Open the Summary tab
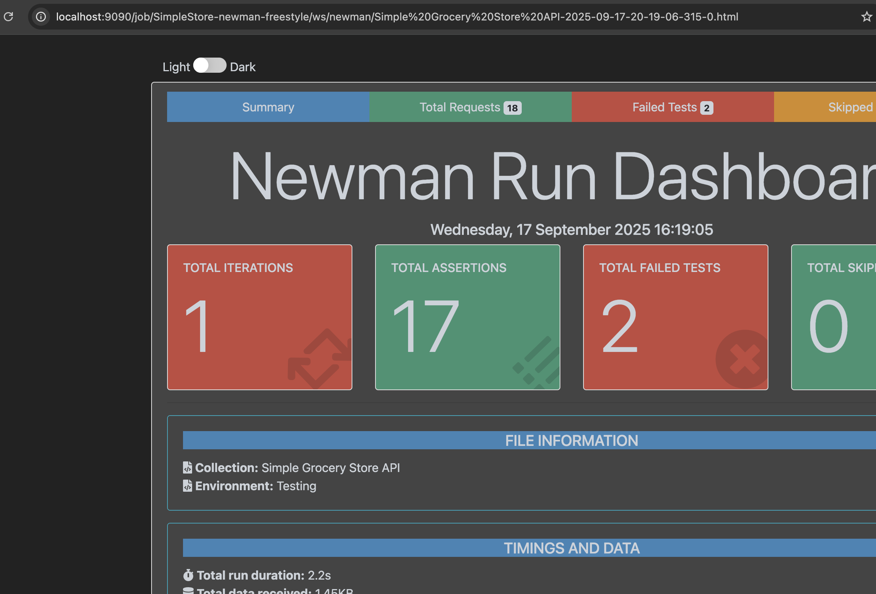Viewport: 876px width, 594px height. tap(268, 107)
